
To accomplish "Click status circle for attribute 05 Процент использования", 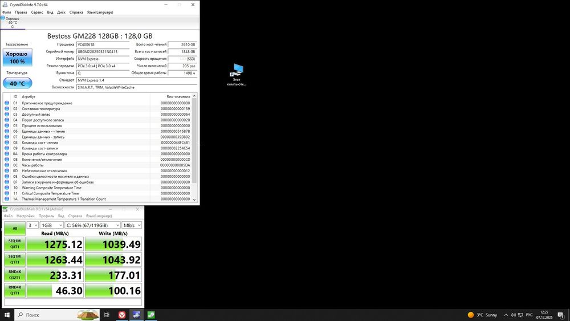I will coord(7,125).
